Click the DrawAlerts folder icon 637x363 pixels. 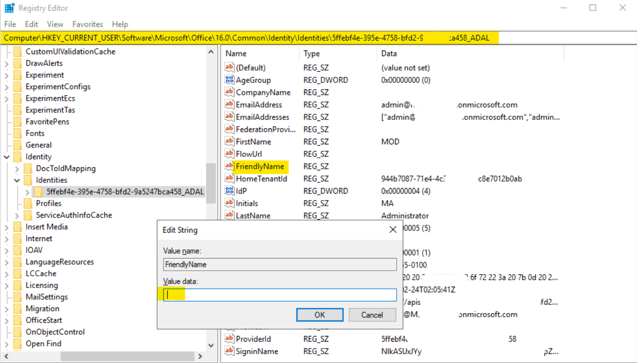coord(18,63)
